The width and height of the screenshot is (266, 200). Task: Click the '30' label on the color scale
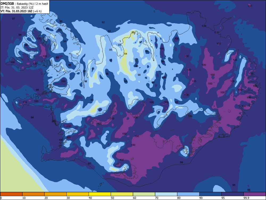(x=68, y=198)
